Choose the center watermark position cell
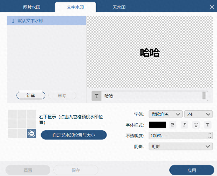217x176 pixels. click(22, 124)
